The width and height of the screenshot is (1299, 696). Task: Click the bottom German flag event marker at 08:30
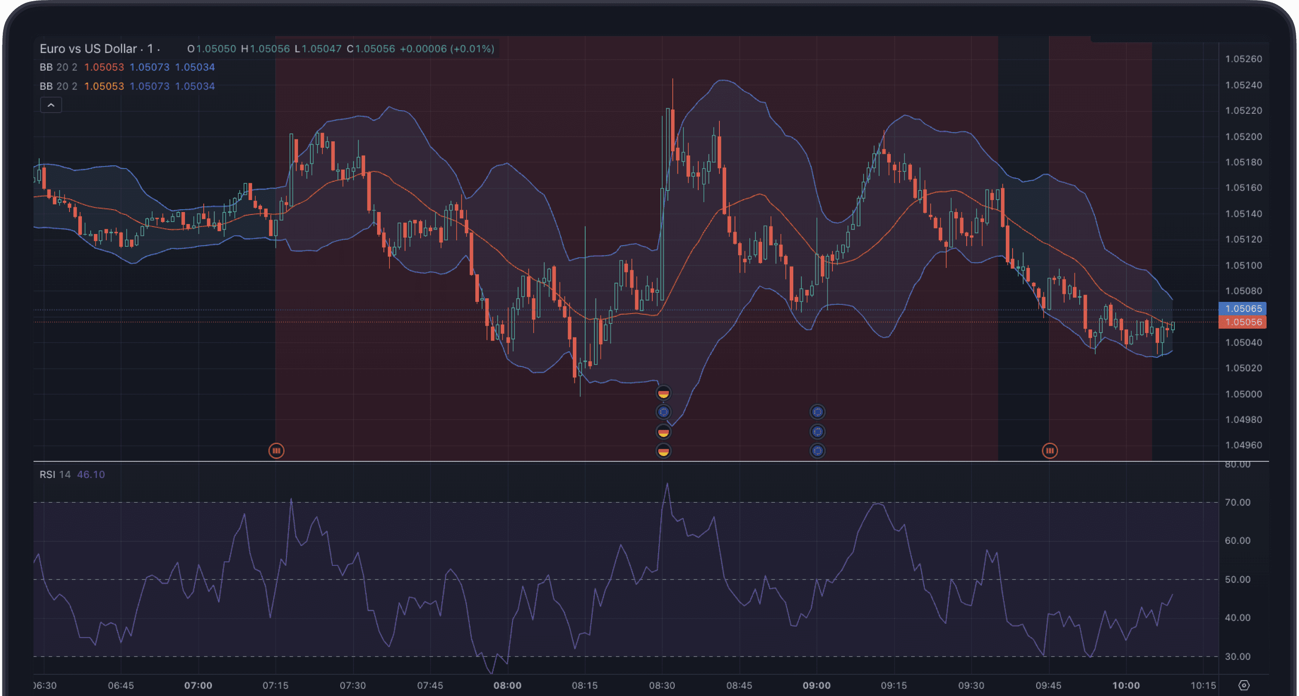pyautogui.click(x=663, y=450)
